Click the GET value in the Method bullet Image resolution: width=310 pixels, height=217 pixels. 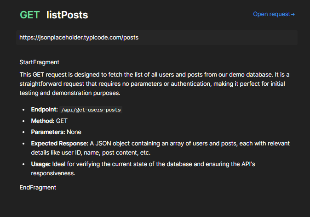click(62, 121)
